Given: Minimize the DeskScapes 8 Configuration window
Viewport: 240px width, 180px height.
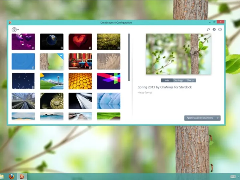Looking at the screenshot, I should 210,22.
